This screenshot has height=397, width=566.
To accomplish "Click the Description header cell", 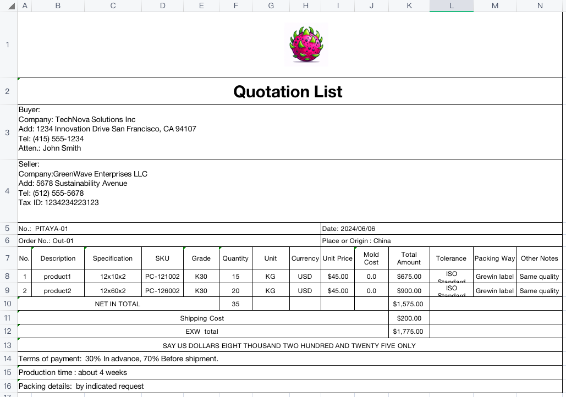I will 58,258.
